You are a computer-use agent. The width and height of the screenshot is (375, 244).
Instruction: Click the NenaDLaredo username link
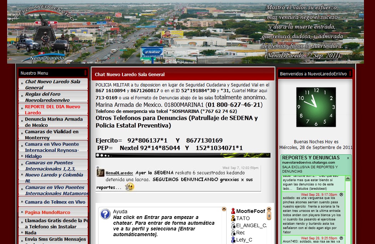119,173
